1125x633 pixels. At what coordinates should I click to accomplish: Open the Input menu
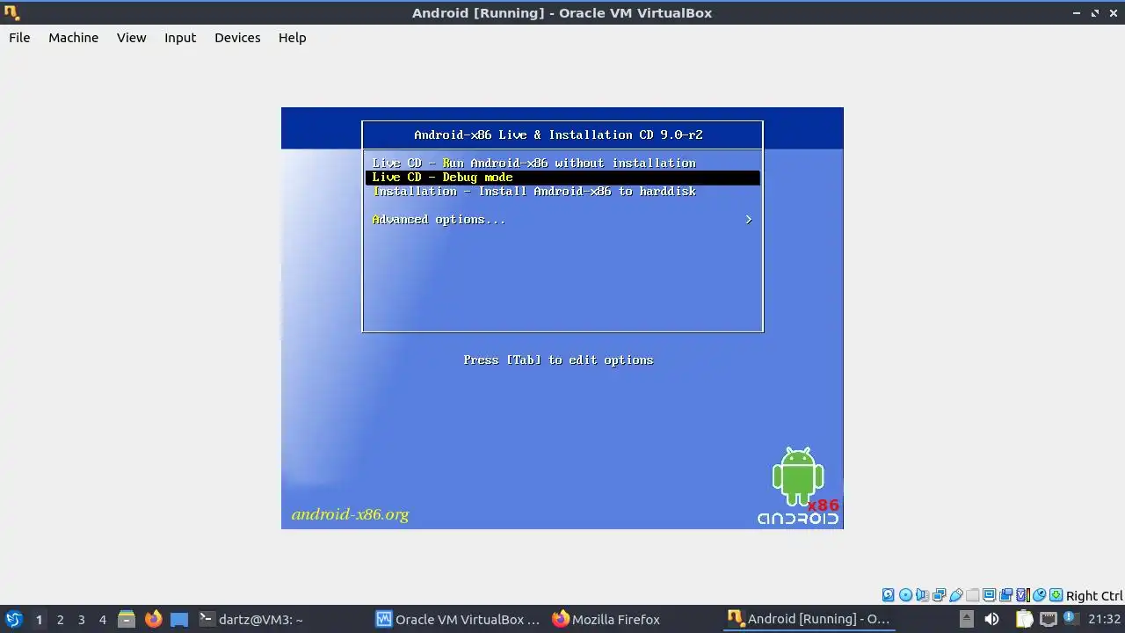click(180, 38)
